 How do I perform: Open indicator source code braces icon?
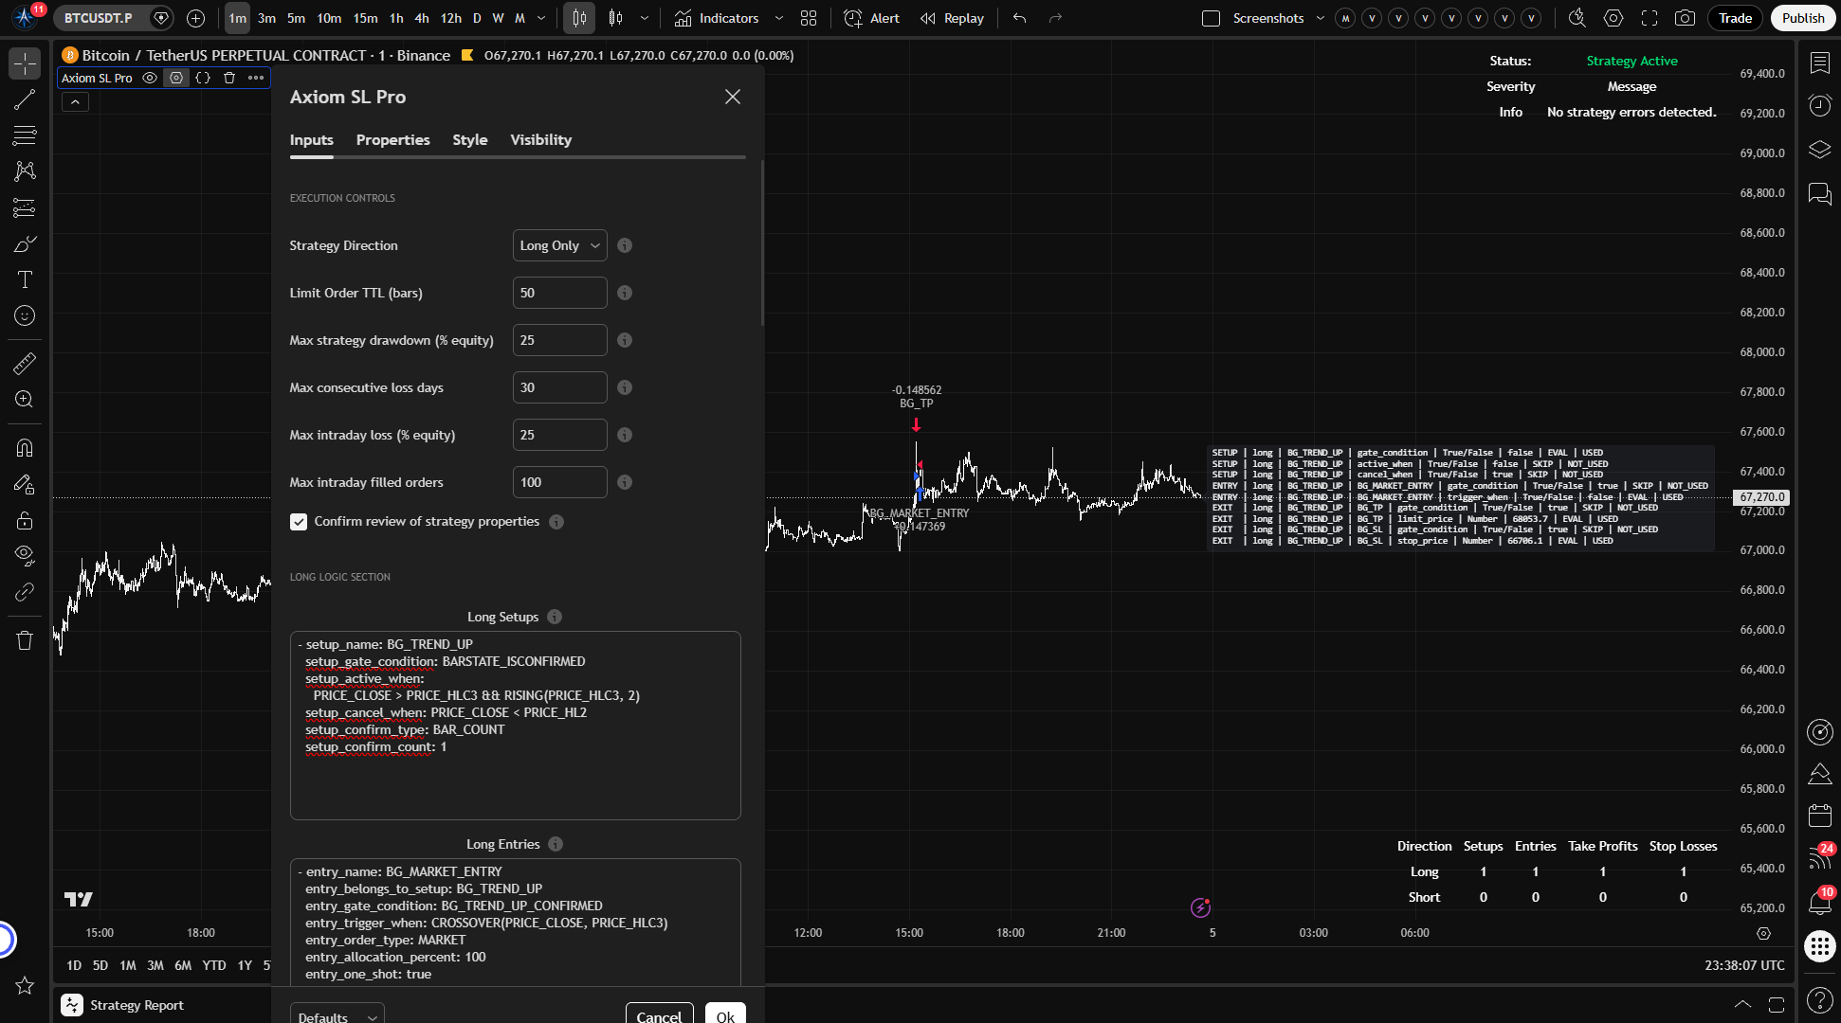click(203, 78)
